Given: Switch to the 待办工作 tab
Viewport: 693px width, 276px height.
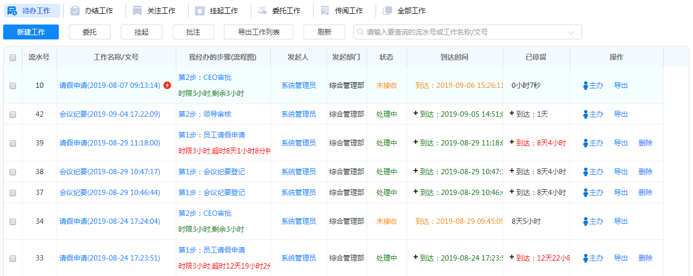Looking at the screenshot, I should [31, 11].
